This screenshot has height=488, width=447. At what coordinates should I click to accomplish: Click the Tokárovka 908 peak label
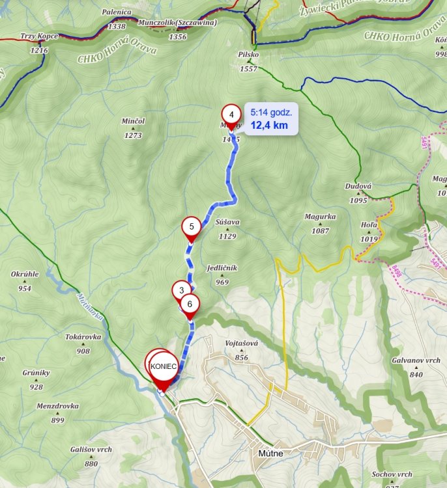[x=83, y=344]
